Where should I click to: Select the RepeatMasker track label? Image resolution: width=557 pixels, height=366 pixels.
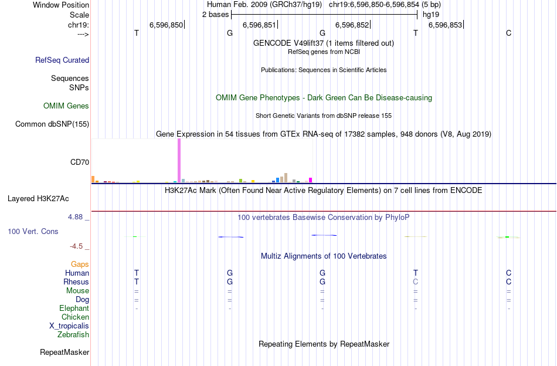64,352
